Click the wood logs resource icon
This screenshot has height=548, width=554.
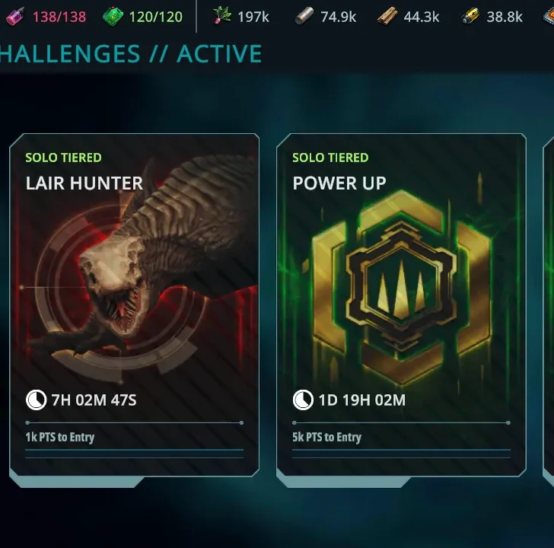point(387,17)
